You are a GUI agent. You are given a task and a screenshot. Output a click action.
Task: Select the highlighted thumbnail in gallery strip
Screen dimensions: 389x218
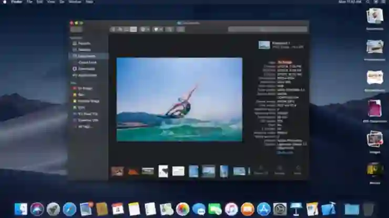click(x=209, y=171)
